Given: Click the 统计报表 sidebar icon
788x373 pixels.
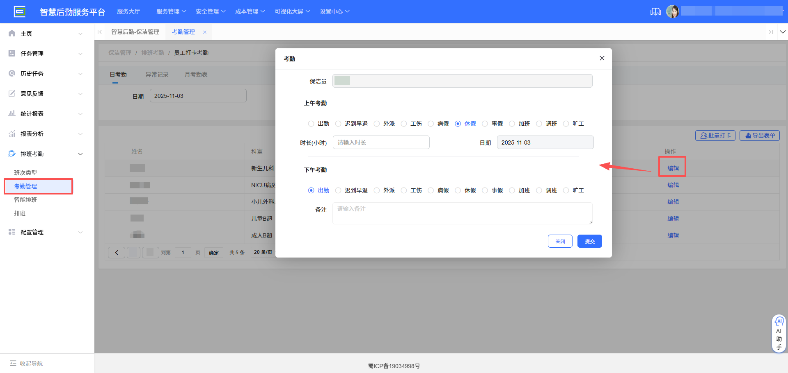Looking at the screenshot, I should click(x=12, y=113).
